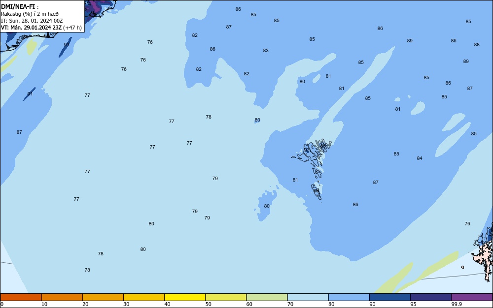Click the '99.9' legend tick label
The height and width of the screenshot is (308, 493).
pos(457,304)
